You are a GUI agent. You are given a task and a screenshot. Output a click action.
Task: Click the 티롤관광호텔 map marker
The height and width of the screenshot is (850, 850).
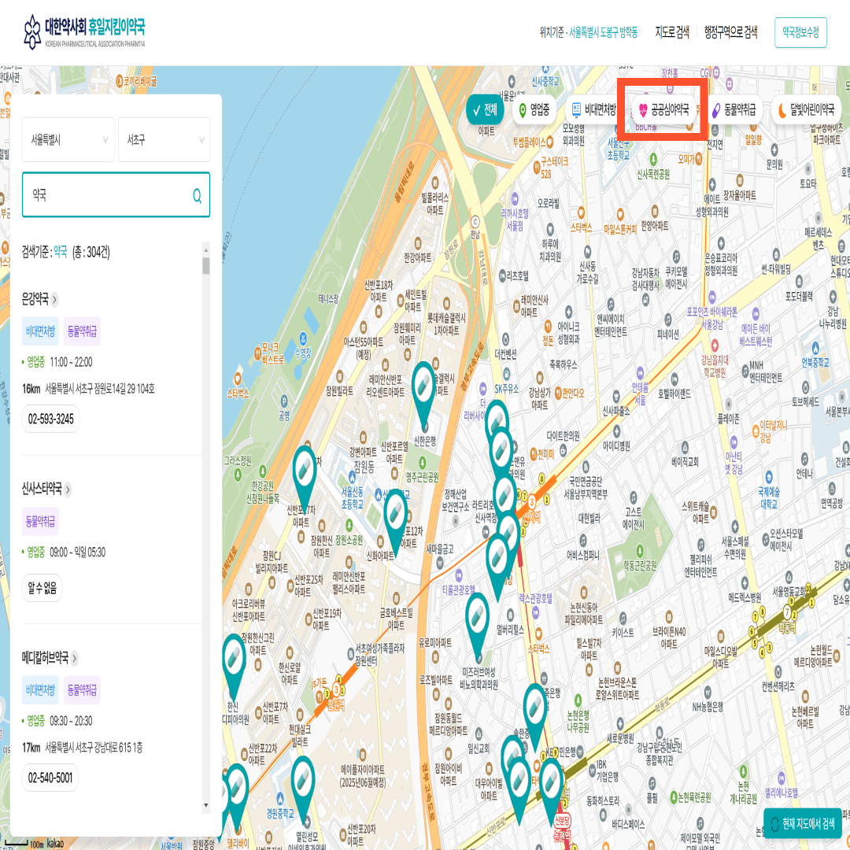459,575
